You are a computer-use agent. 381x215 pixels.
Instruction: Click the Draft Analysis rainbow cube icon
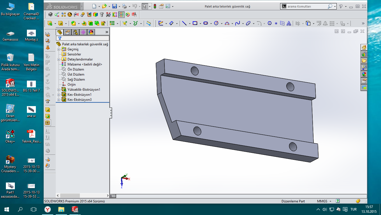point(96,15)
